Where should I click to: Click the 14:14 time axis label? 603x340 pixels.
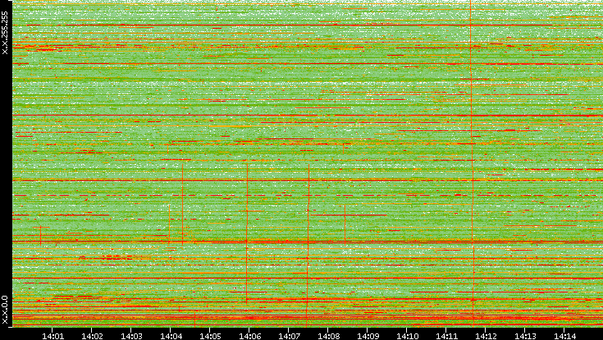point(564,336)
